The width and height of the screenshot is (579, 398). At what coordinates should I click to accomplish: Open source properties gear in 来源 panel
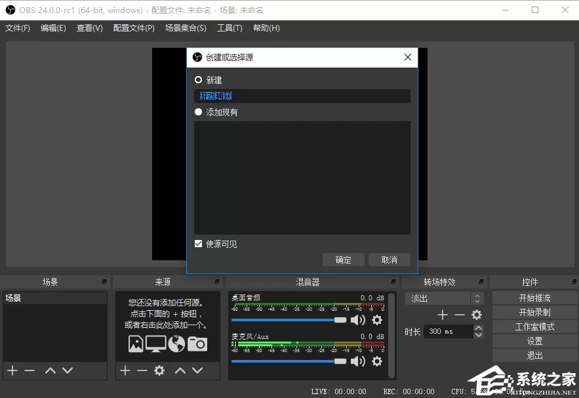pos(159,370)
